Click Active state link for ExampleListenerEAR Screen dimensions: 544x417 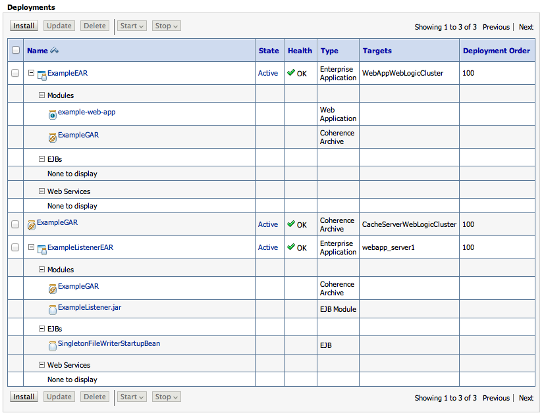(268, 247)
